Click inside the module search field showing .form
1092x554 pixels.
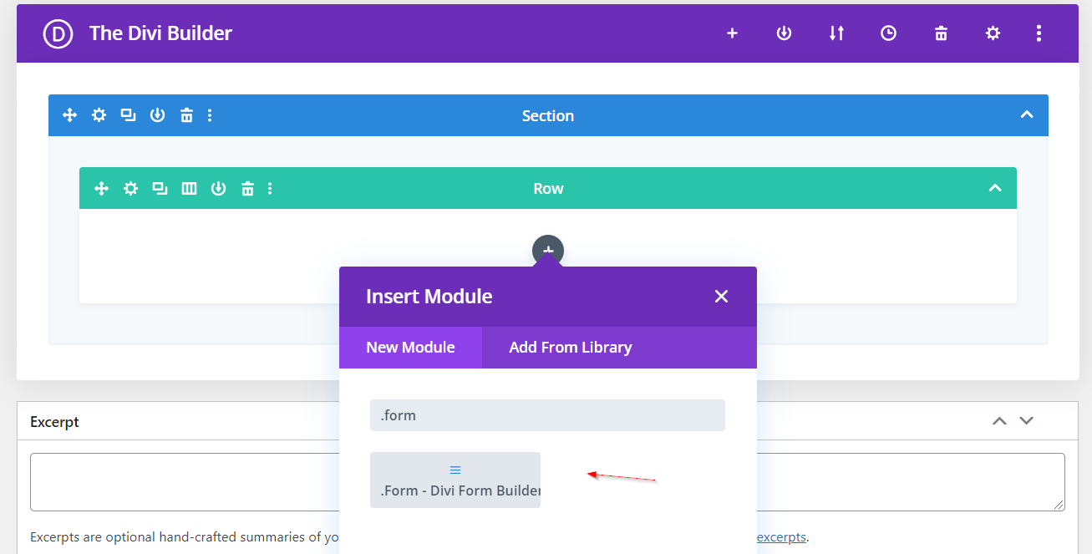pyautogui.click(x=547, y=414)
